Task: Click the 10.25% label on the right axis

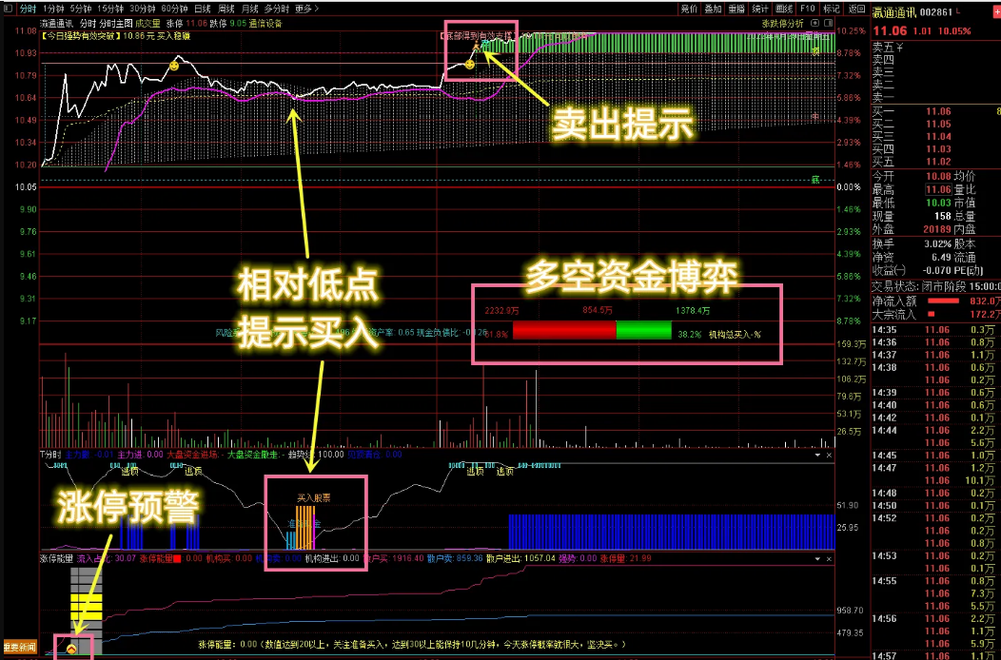Action: [851, 30]
